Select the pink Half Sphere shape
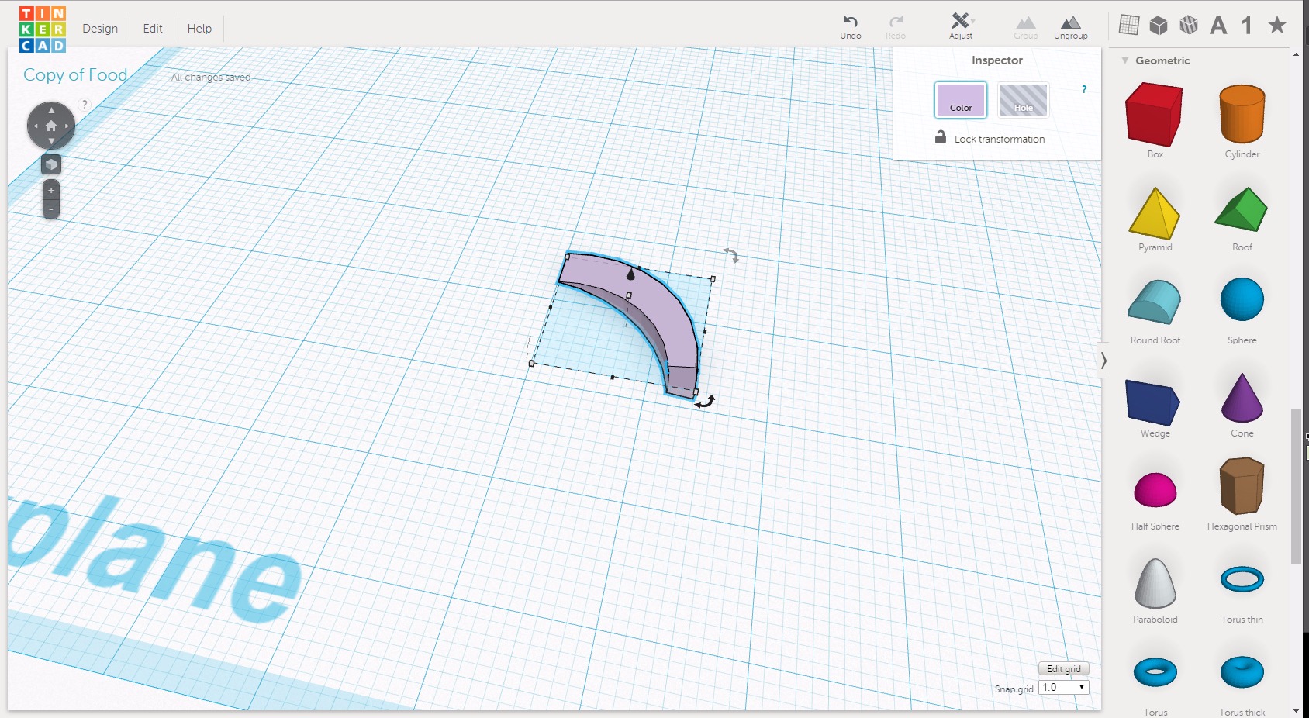This screenshot has height=718, width=1309. click(x=1155, y=490)
